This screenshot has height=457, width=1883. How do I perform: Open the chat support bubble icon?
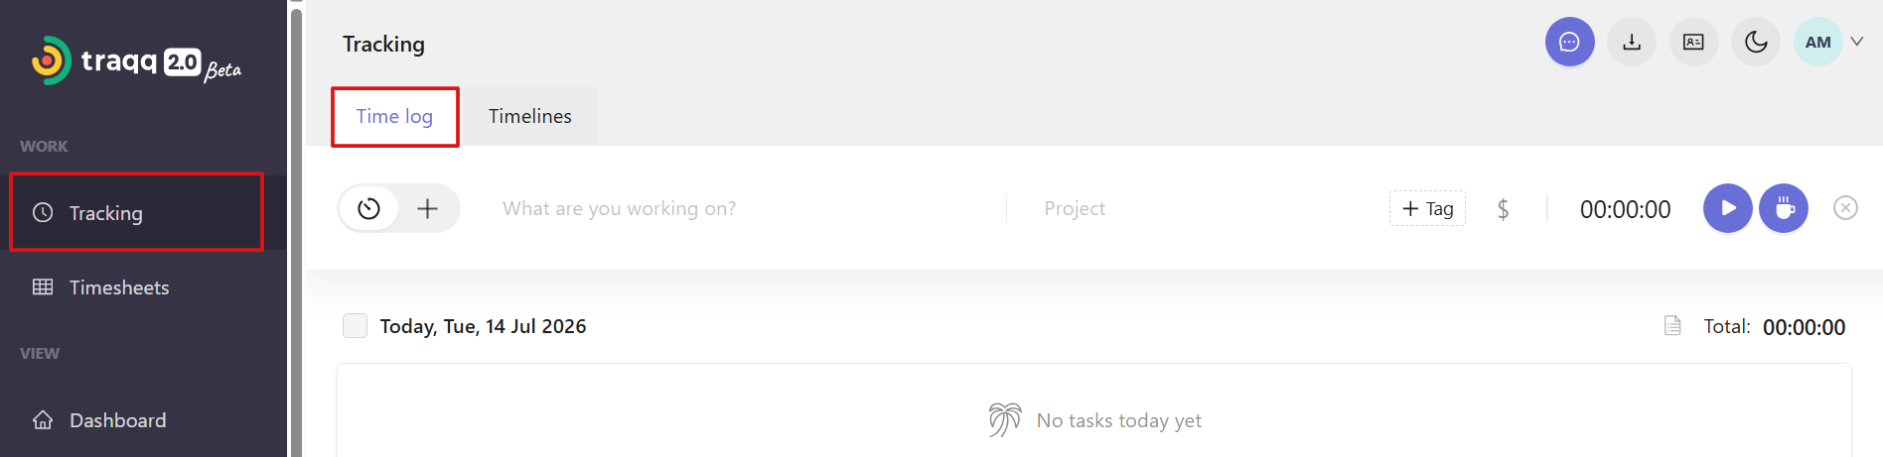pyautogui.click(x=1569, y=42)
